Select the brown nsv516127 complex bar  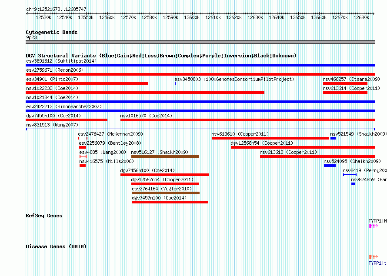point(165,156)
